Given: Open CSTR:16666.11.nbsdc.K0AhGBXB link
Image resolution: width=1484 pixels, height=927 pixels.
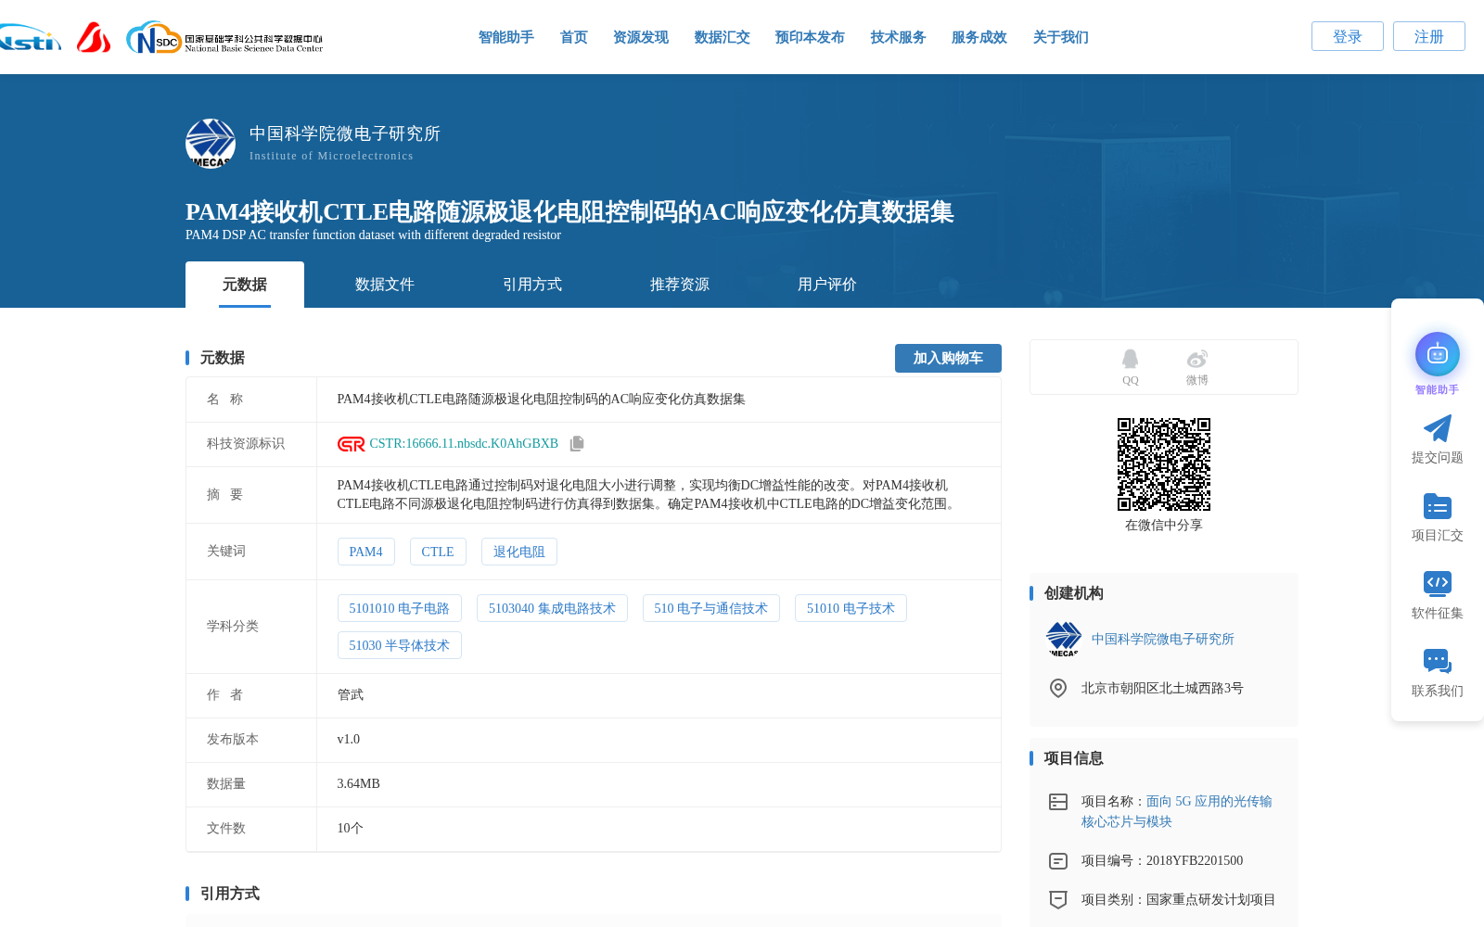Looking at the screenshot, I should 464,444.
